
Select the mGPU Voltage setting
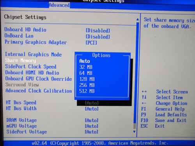click(21, 126)
